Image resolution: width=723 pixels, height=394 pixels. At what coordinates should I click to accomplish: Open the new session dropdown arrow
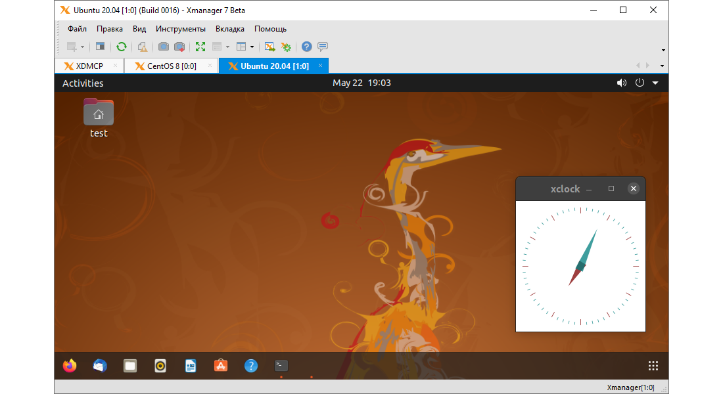83,47
